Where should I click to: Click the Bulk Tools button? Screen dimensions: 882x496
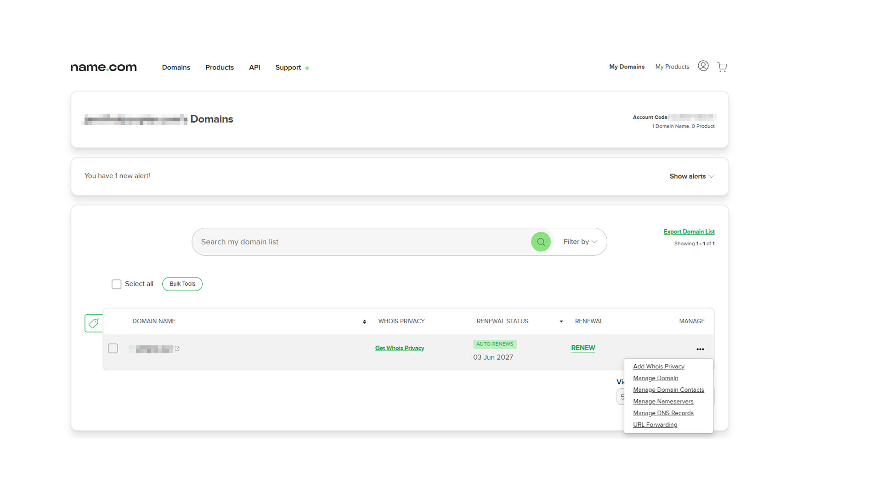182,284
